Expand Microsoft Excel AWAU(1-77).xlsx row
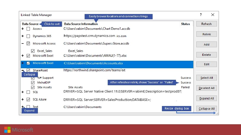The height and width of the screenshot is (135, 241). 23,55
